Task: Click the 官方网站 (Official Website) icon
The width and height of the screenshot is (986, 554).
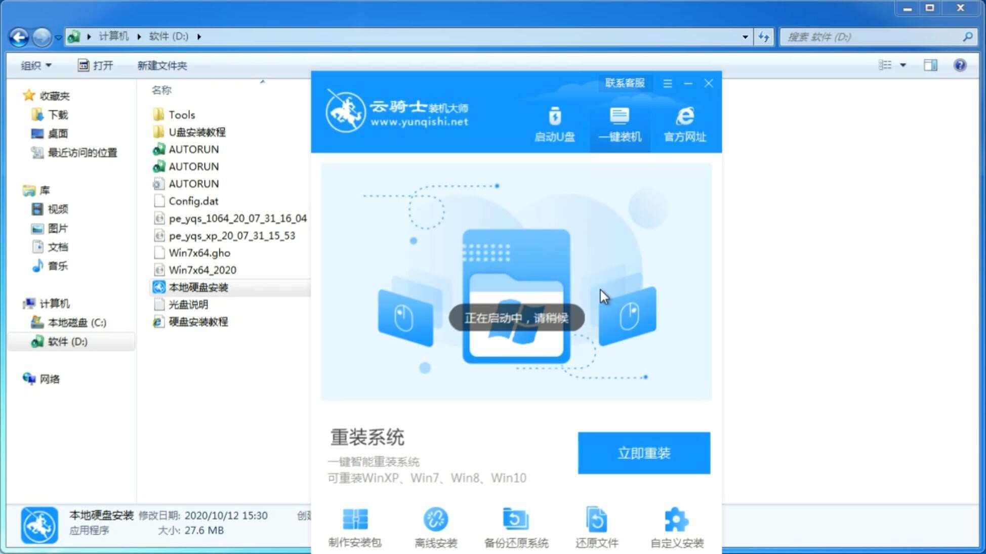Action: tap(684, 124)
